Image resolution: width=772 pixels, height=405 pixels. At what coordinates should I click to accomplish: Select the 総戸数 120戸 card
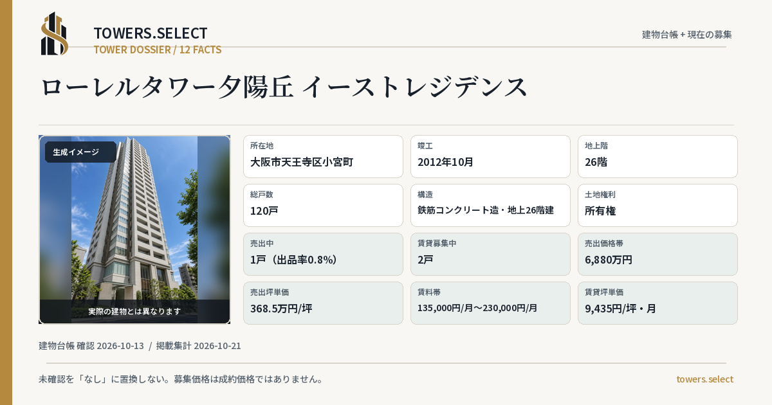coord(323,205)
